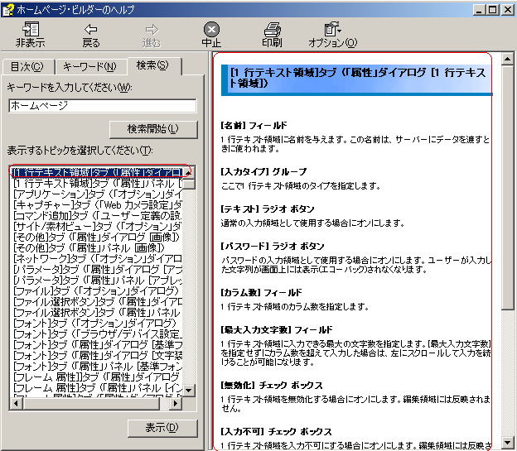
Task: Switch to the 目次 (Contents) tab
Action: (27, 66)
